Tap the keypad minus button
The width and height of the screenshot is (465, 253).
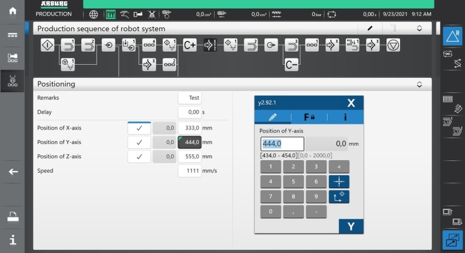(316, 212)
